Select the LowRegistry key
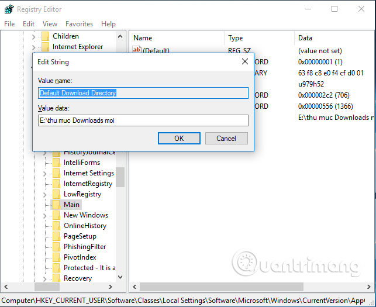The image size is (376, 307). pos(82,194)
